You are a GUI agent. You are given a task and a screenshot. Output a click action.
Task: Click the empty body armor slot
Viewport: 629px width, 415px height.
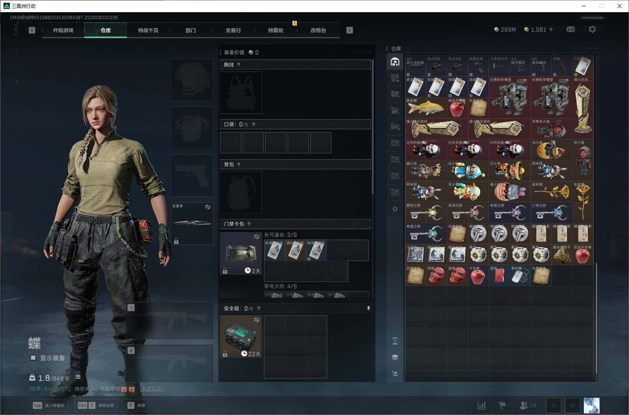pyautogui.click(x=192, y=127)
